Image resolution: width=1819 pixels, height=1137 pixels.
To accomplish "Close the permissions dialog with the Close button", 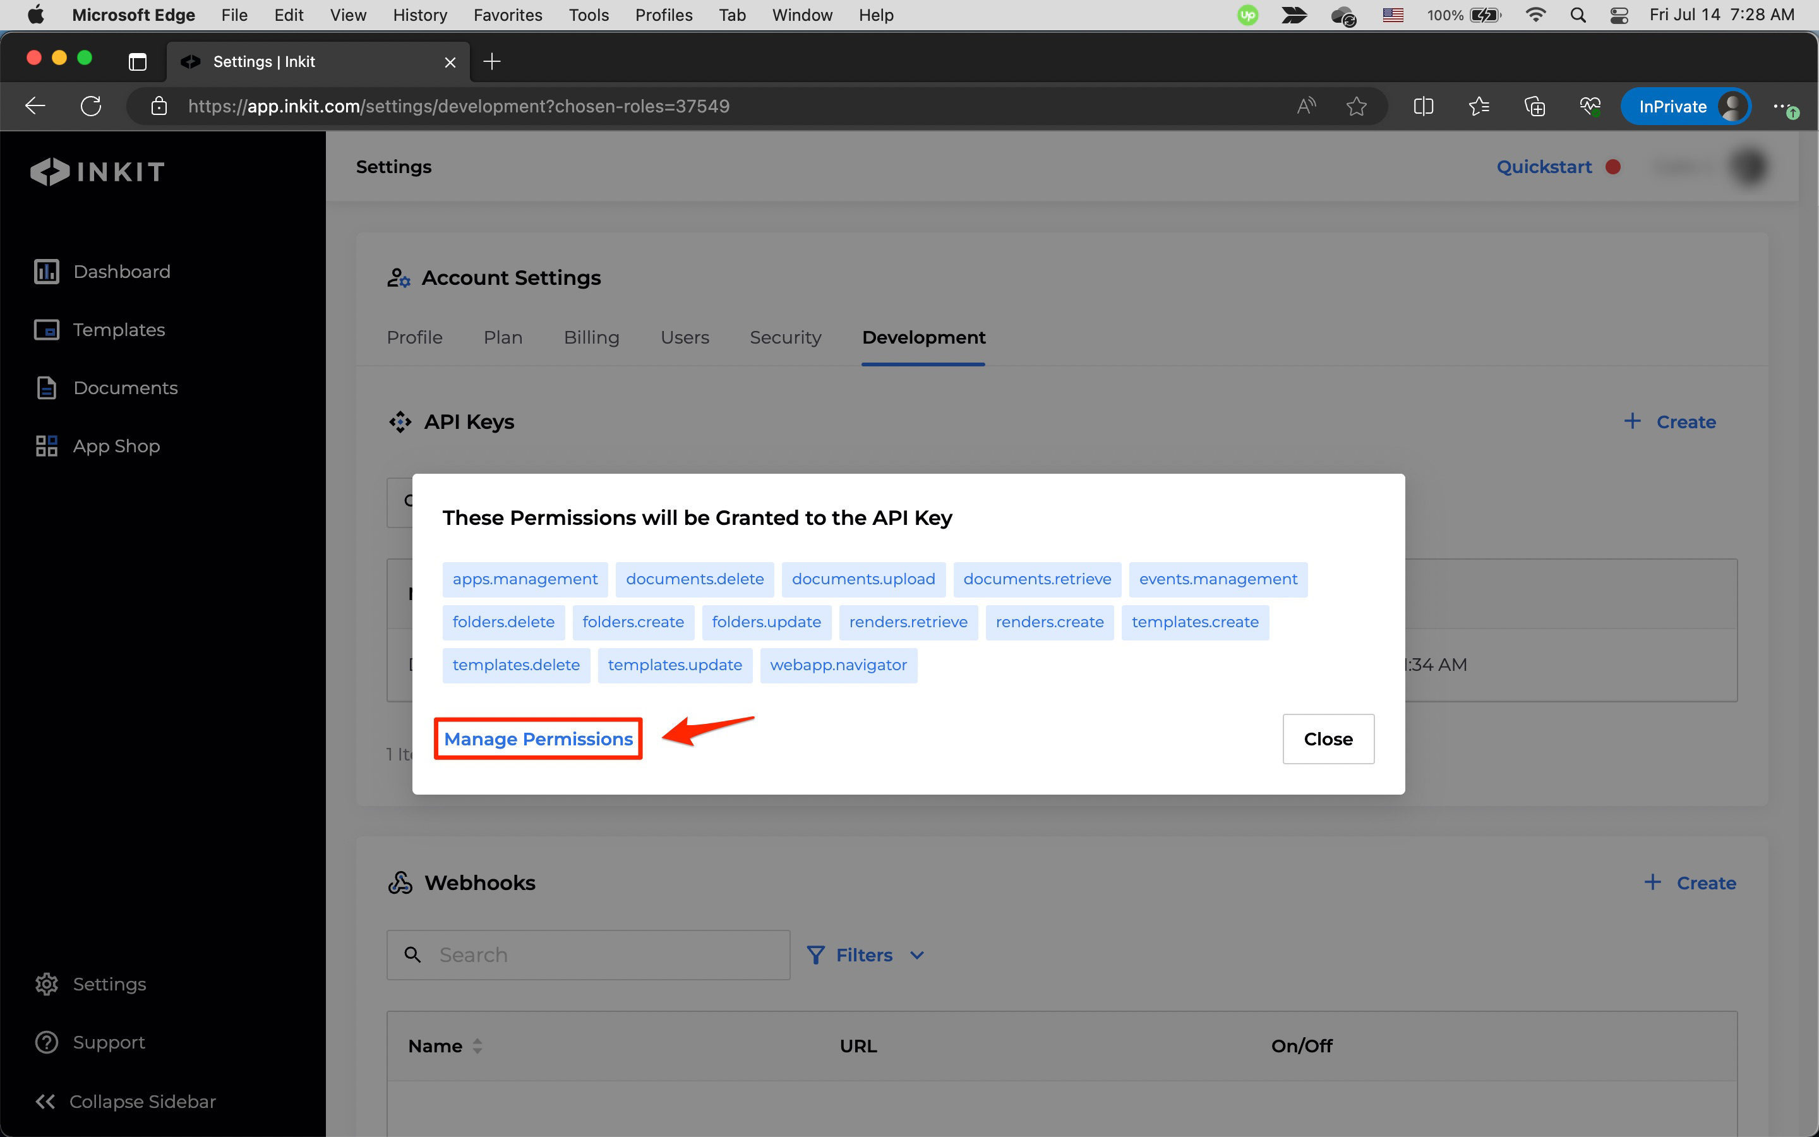I will tap(1328, 739).
